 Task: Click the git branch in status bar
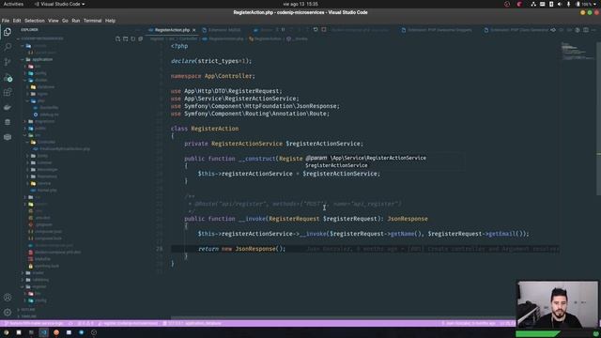tap(34, 323)
